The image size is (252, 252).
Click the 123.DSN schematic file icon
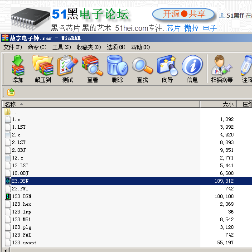[x=8, y=196]
